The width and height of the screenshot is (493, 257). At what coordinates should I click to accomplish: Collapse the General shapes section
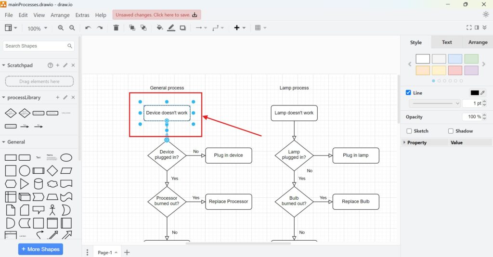click(4, 142)
